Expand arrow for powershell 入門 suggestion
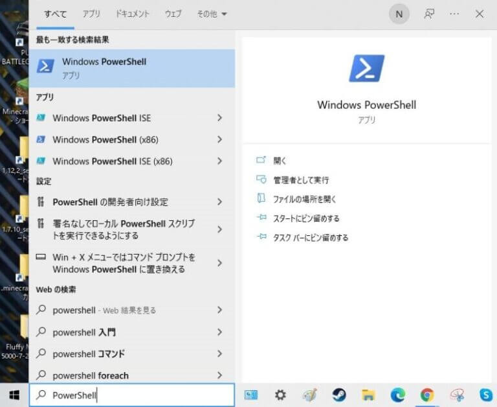The image size is (497, 407). pyautogui.click(x=219, y=332)
